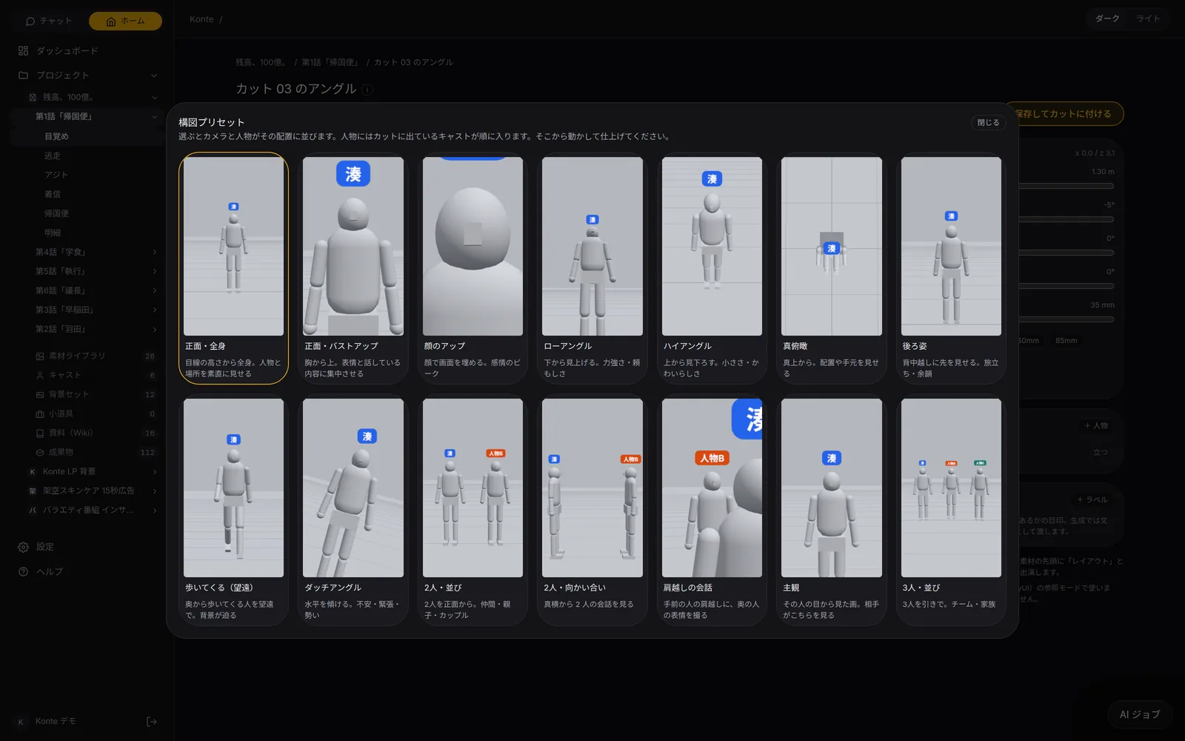Choose the 正面・バストアップ preset card

(x=353, y=268)
